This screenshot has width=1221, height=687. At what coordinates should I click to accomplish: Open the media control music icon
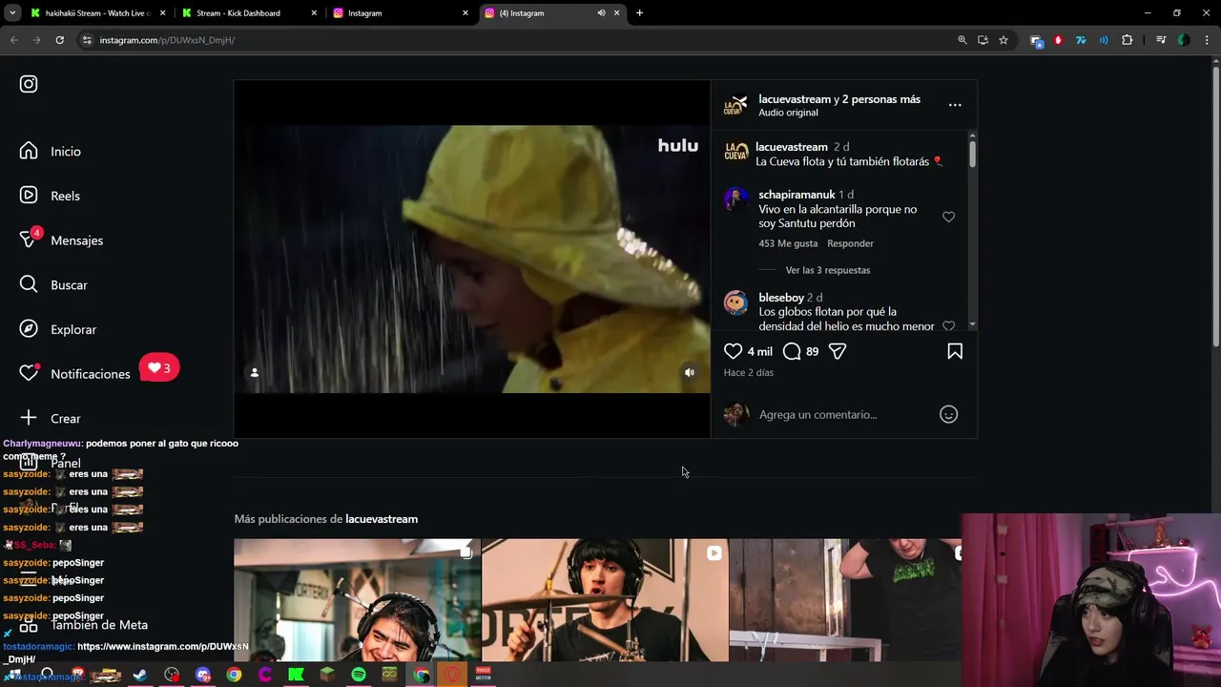click(x=1161, y=40)
